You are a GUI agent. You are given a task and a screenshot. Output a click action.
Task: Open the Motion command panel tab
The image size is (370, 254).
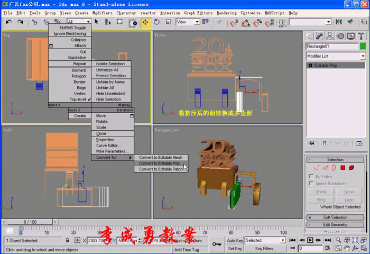(x=340, y=36)
